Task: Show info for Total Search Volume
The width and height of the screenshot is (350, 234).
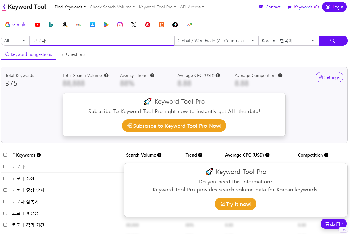Action: 107,75
